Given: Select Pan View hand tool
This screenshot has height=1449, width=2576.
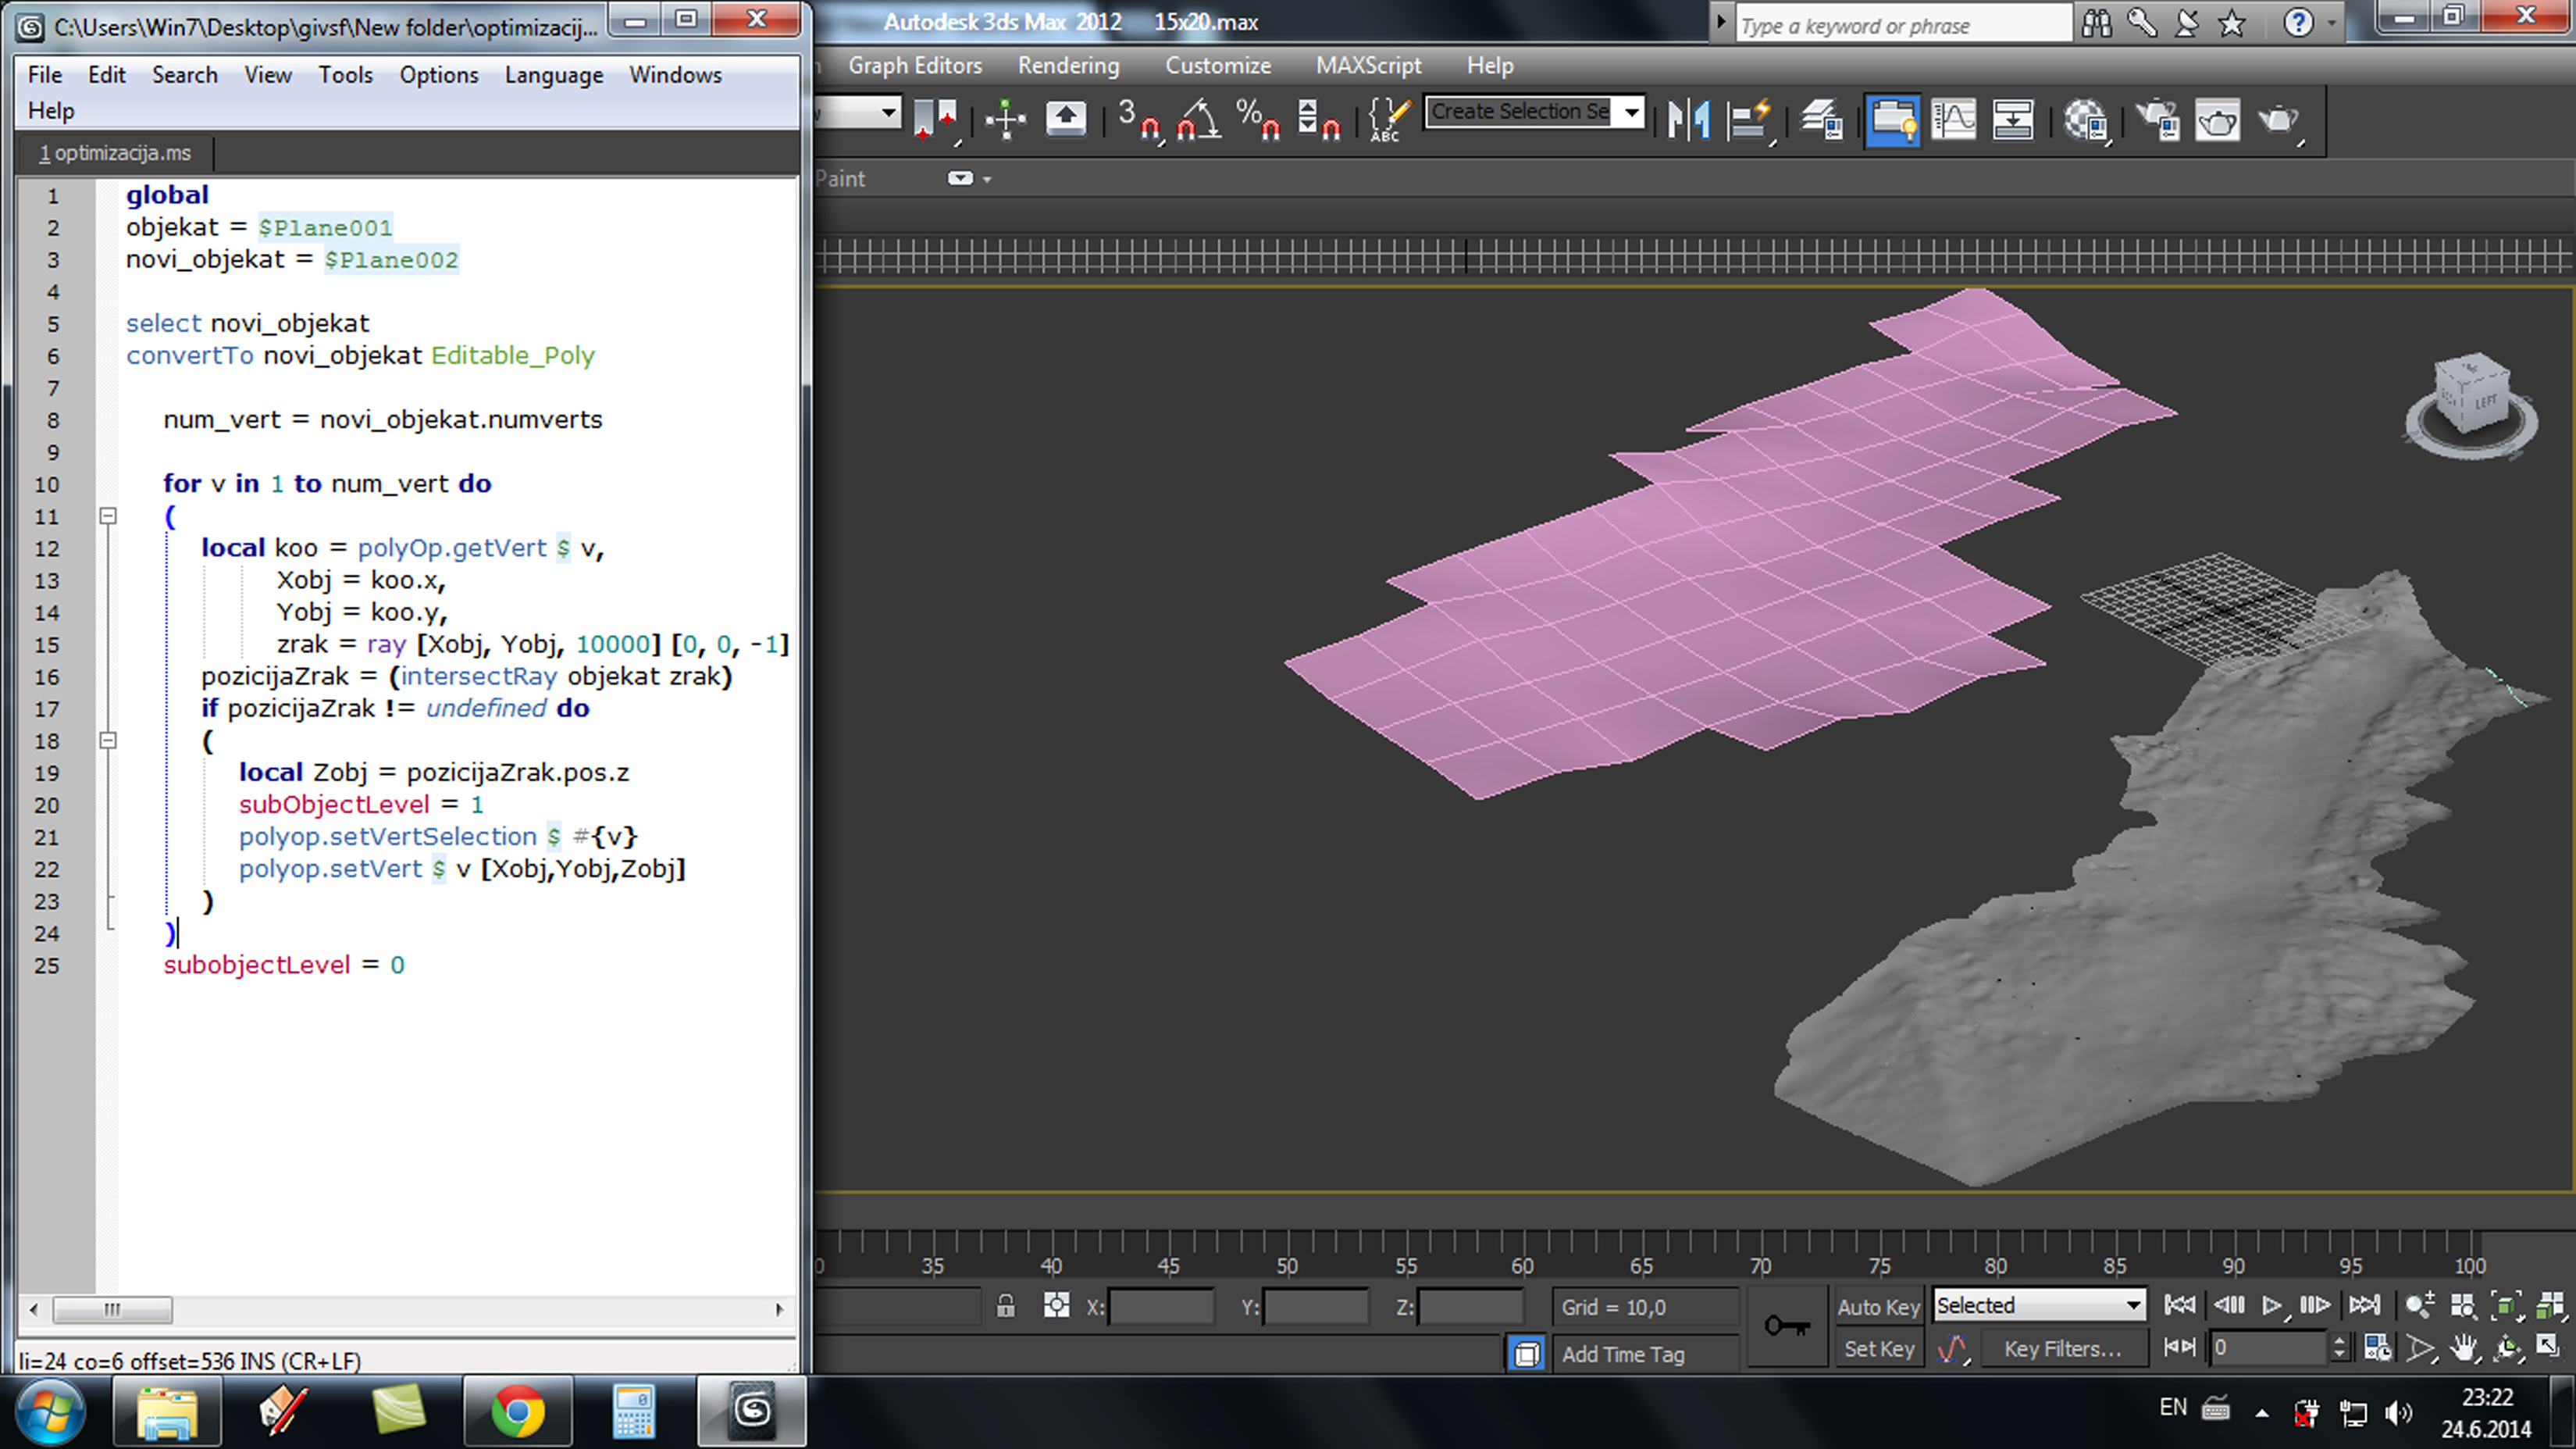Looking at the screenshot, I should [x=2464, y=1348].
